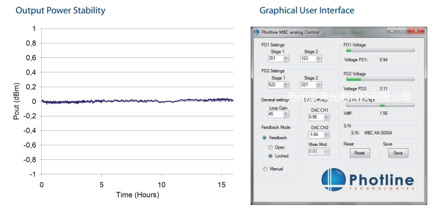Click the Output Power Stability heading
439x215 pixels.
[61, 11]
